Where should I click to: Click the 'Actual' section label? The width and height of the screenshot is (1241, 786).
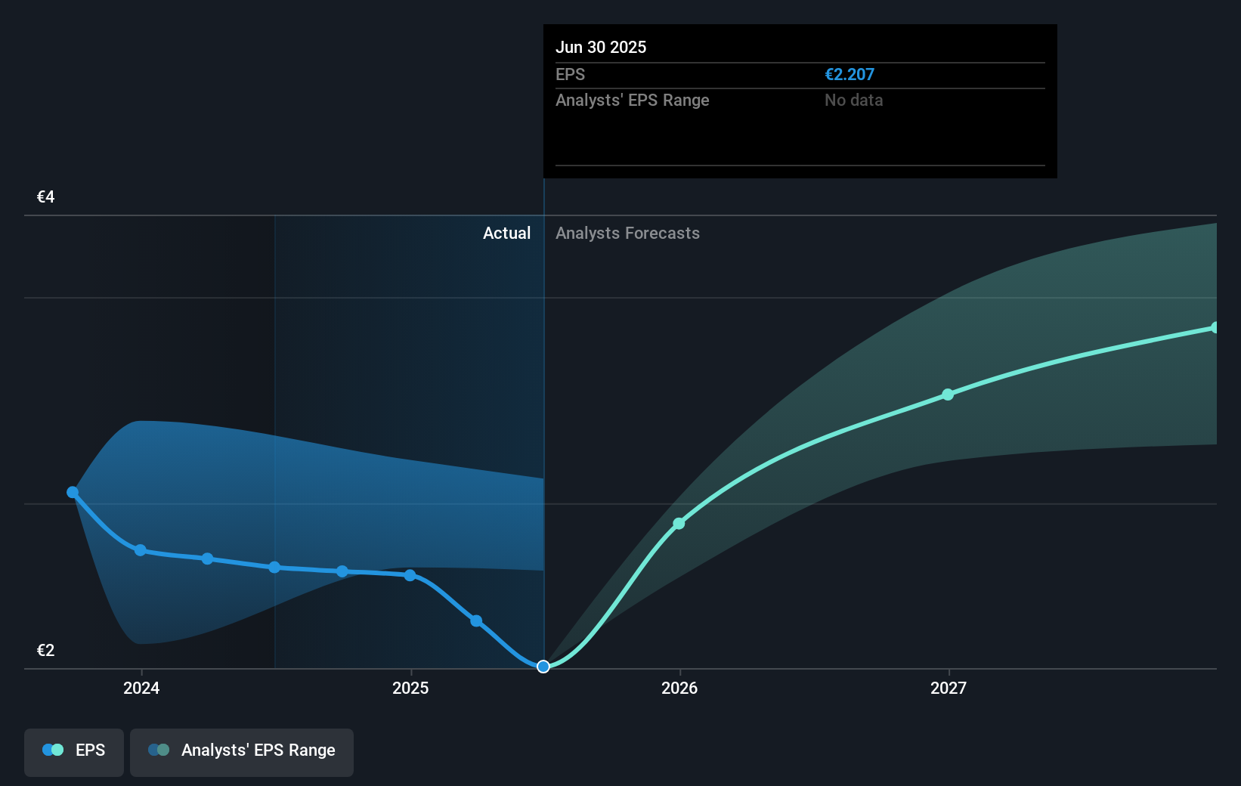pos(506,233)
